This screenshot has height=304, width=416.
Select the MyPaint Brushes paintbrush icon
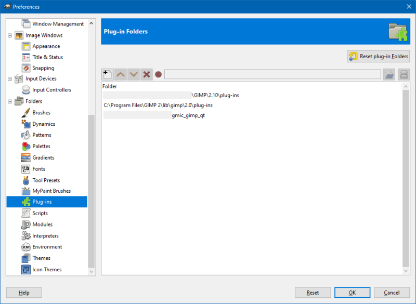click(x=27, y=191)
